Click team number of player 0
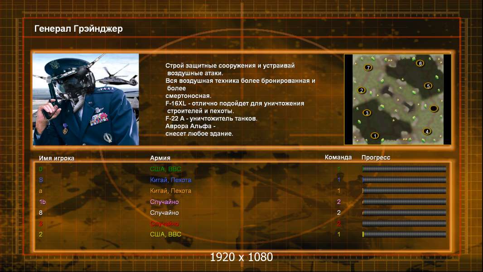The height and width of the screenshot is (272, 483). click(339, 169)
